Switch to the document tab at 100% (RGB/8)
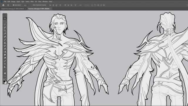Image resolution: width=188 pixels, height=106 pixels. tap(39, 9)
